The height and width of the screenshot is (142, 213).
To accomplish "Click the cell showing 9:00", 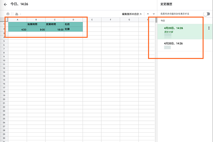I will tap(36, 29).
